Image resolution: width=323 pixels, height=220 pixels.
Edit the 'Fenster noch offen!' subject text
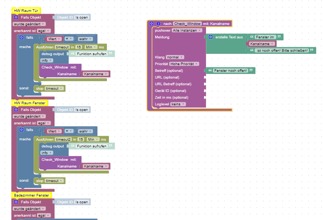coord(230,71)
